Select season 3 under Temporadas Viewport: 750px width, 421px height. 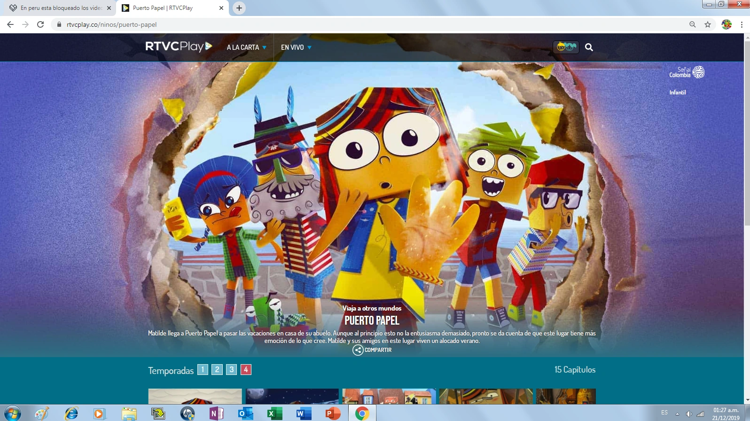point(232,370)
